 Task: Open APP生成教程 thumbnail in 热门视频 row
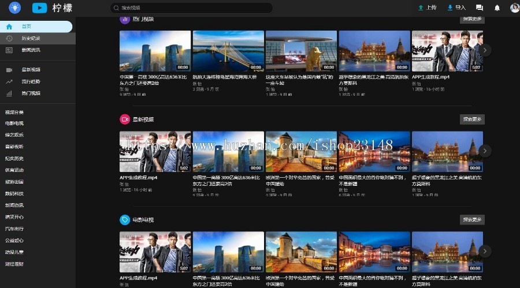pos(447,51)
